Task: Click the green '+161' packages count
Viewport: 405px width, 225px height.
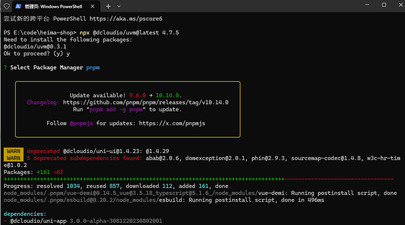Action: pos(43,172)
